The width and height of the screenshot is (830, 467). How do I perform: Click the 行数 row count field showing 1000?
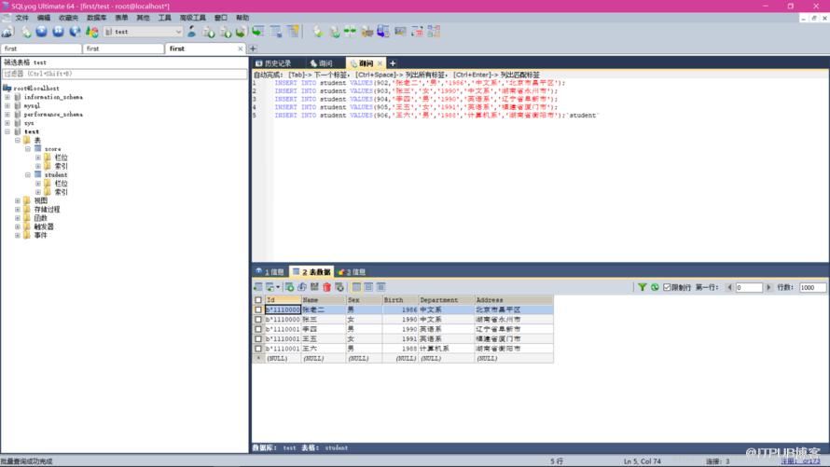[812, 287]
